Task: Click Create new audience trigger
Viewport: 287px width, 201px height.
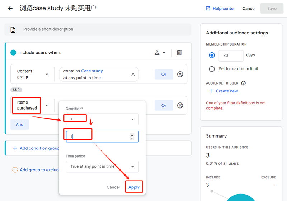Action: 224,91
